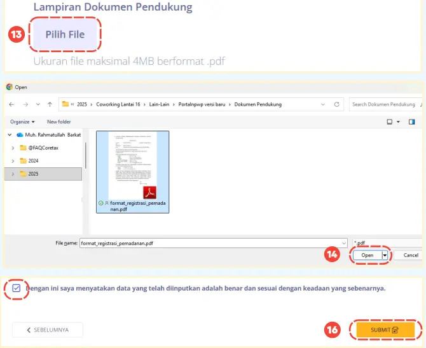Expand the 2025 folder

[x=13, y=174]
